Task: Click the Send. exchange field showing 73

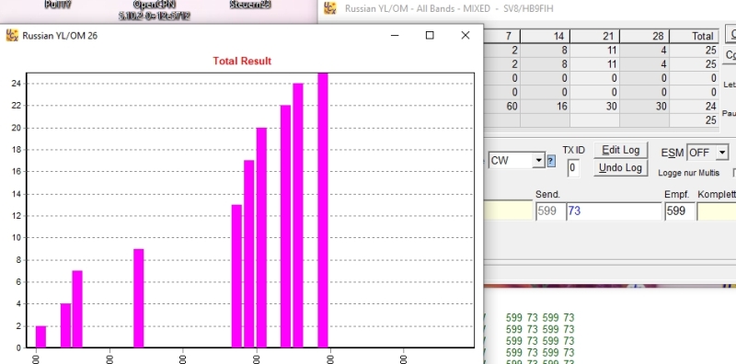Action: coord(614,211)
